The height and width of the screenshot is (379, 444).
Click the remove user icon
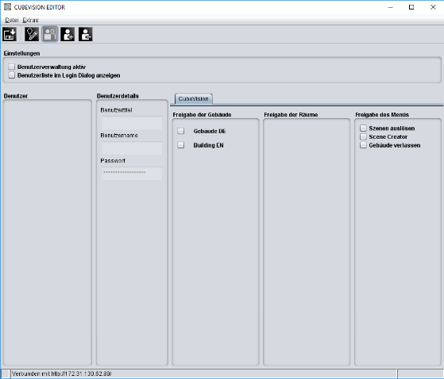pyautogui.click(x=86, y=34)
